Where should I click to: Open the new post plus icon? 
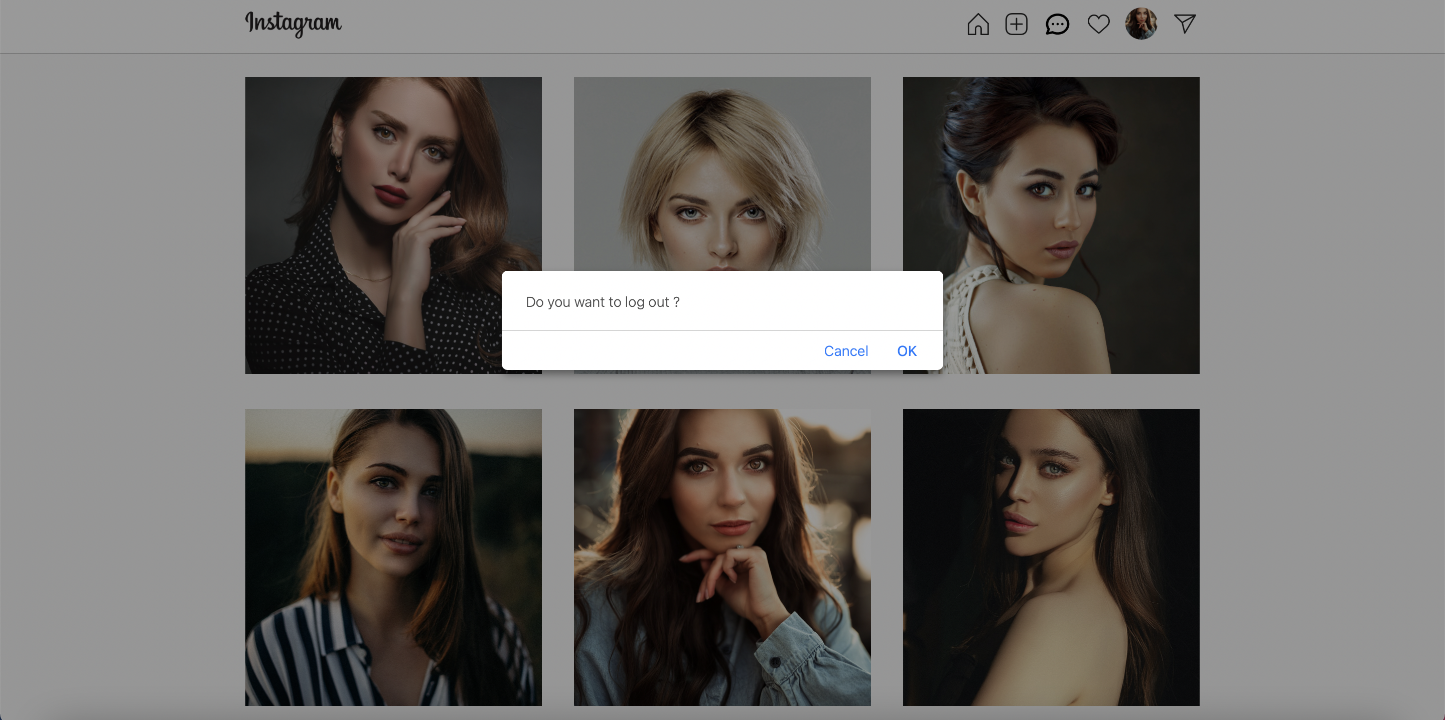pyautogui.click(x=1016, y=24)
